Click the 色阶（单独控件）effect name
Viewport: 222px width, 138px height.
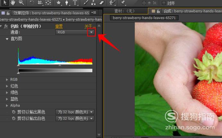pos(26,26)
